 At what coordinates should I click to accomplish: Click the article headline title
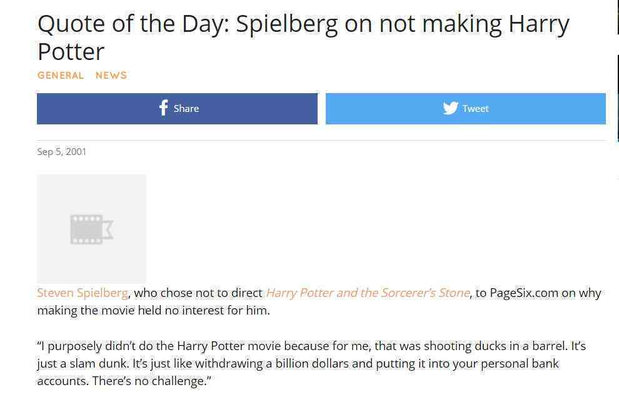pyautogui.click(x=303, y=38)
